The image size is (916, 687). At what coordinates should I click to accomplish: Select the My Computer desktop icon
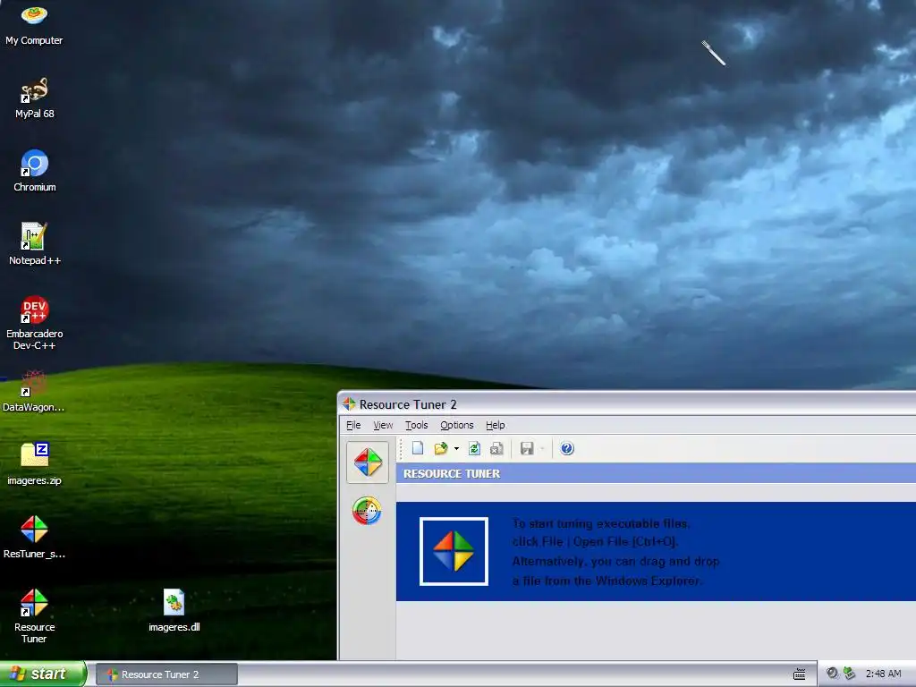(x=34, y=26)
